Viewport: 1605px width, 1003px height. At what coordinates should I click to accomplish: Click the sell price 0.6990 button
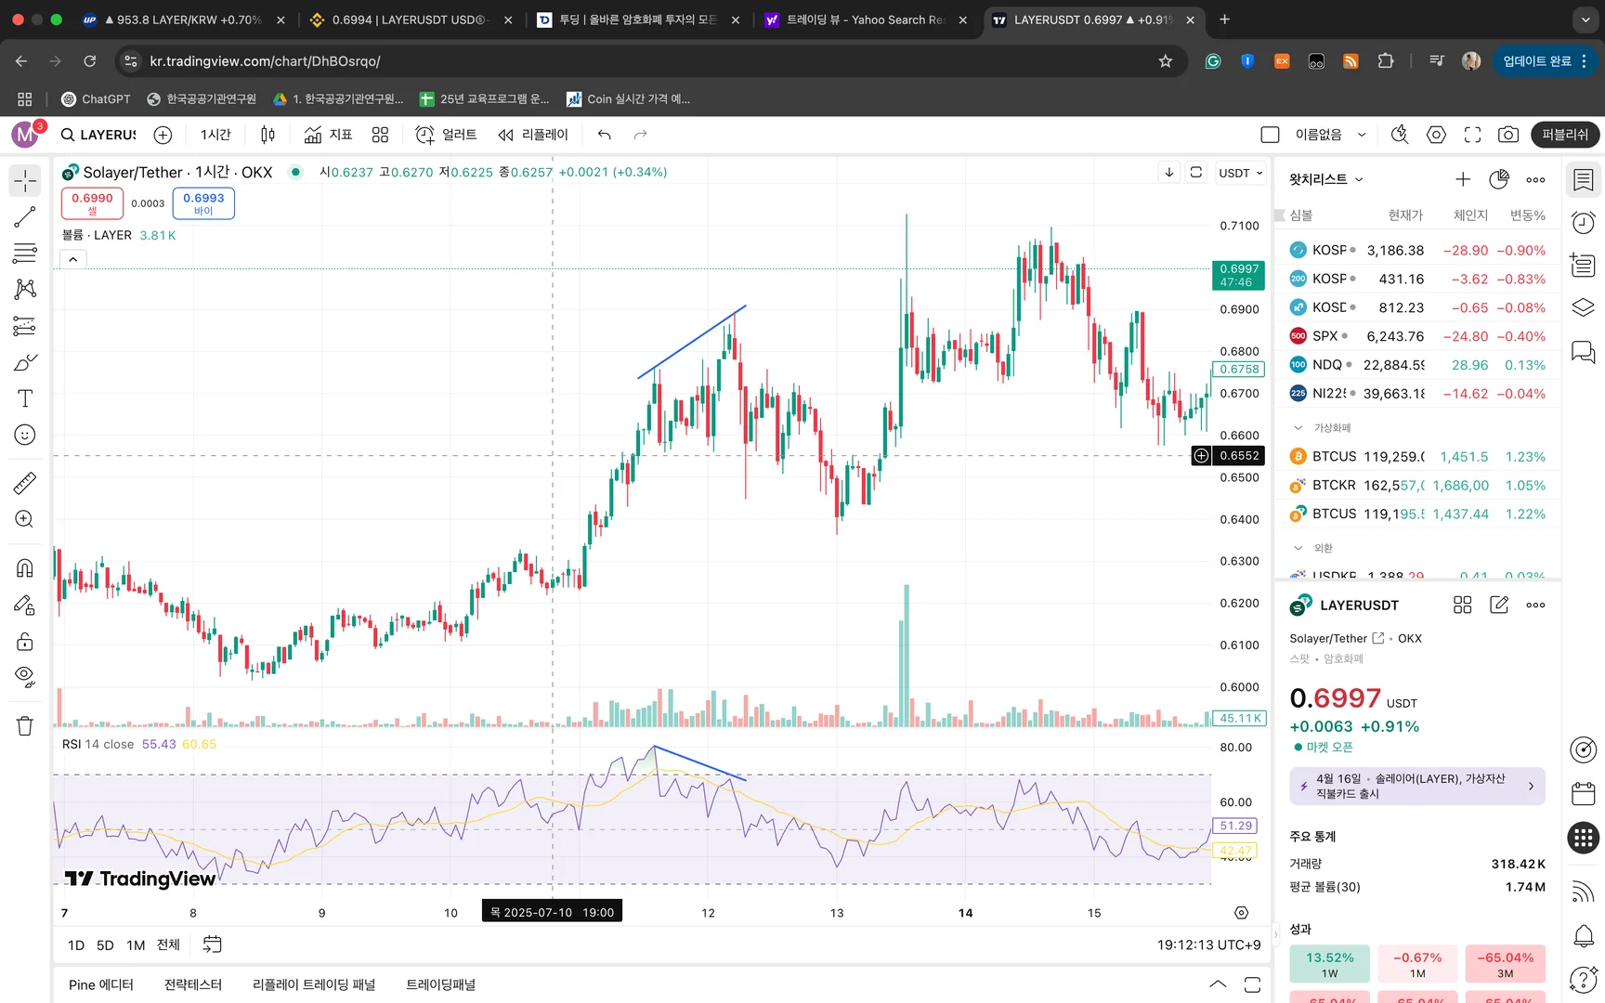[92, 203]
